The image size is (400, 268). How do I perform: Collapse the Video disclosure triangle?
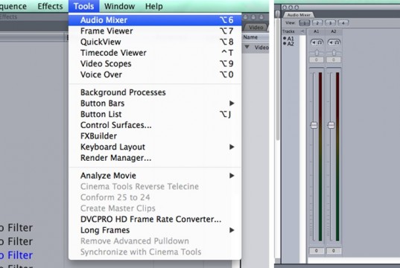coord(247,47)
